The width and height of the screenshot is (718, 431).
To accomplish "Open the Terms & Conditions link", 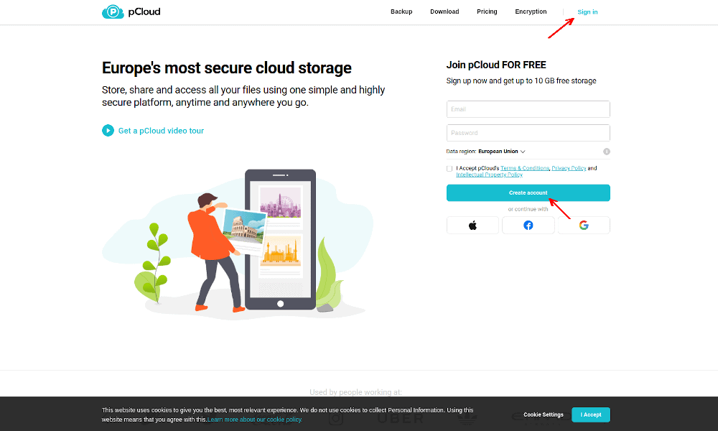I will (525, 168).
